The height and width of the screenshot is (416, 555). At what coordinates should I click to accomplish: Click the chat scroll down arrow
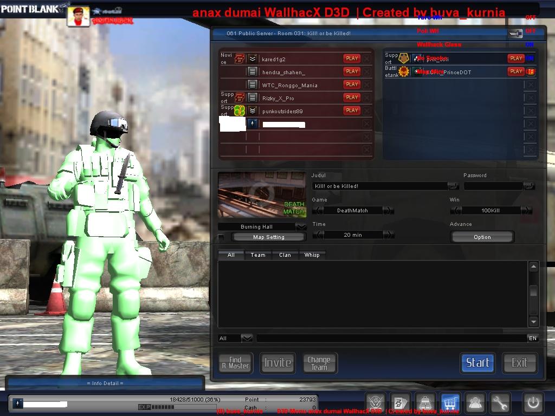(x=533, y=322)
